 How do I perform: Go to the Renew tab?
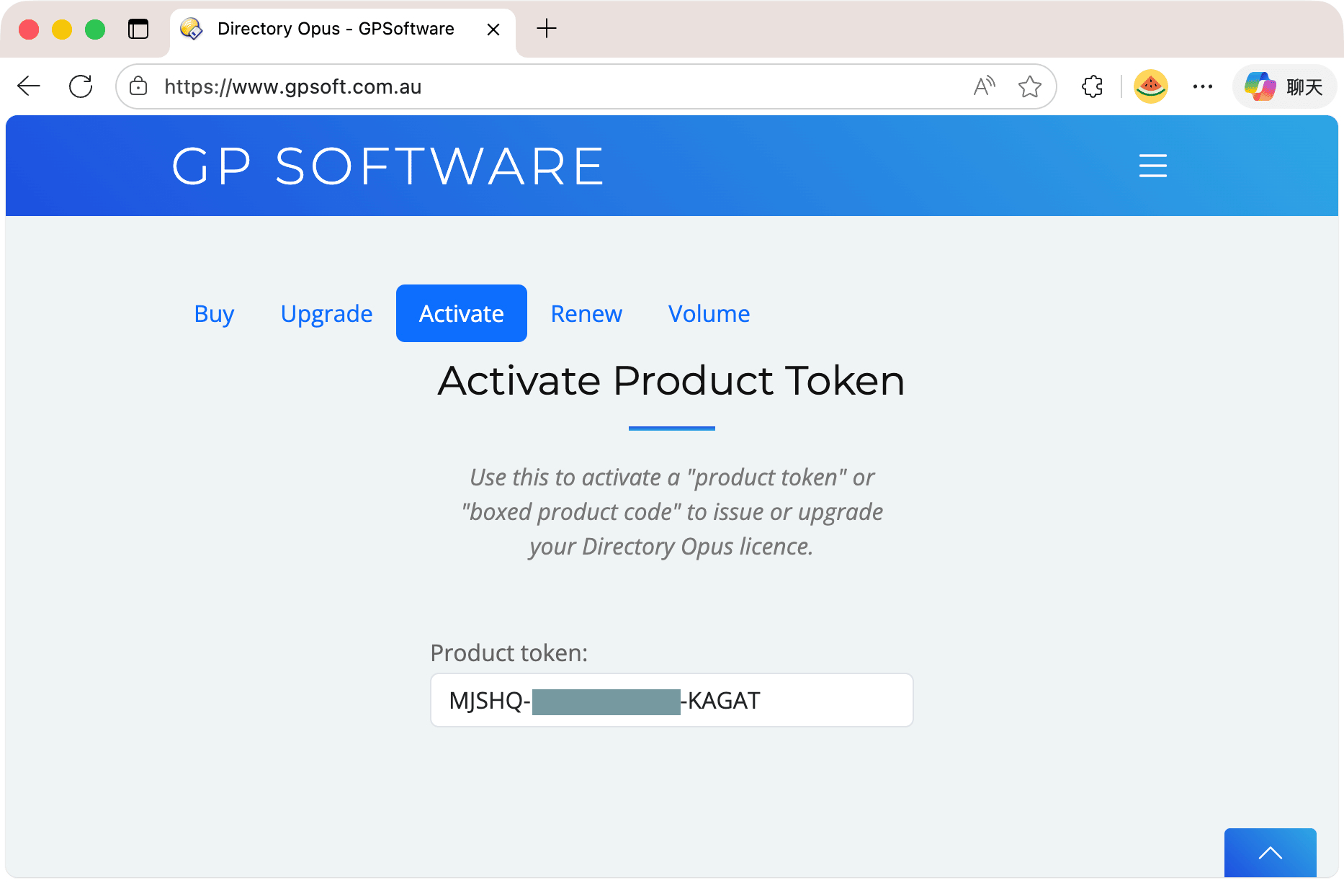click(x=586, y=313)
